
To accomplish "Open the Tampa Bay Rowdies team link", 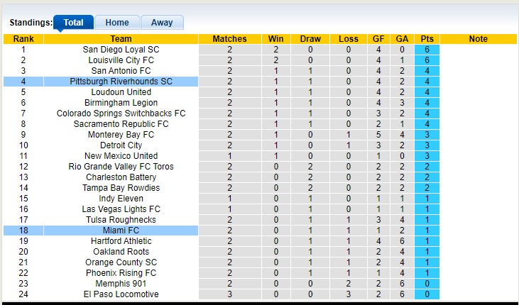I will [x=121, y=188].
